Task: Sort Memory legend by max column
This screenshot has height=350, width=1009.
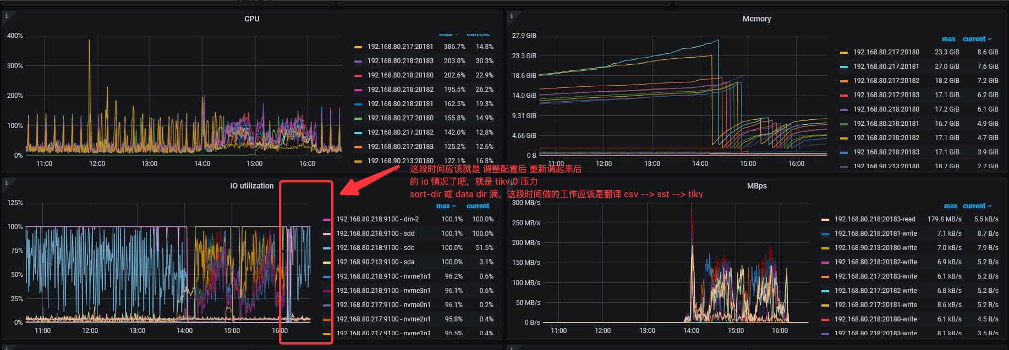Action: (x=948, y=39)
